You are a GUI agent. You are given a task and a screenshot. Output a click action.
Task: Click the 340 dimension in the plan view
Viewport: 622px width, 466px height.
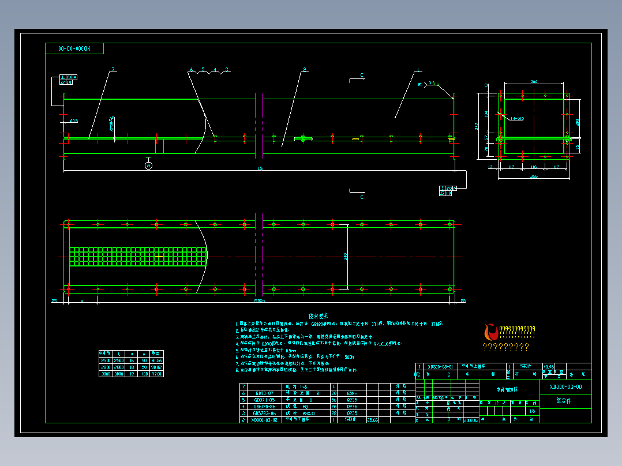(x=346, y=257)
